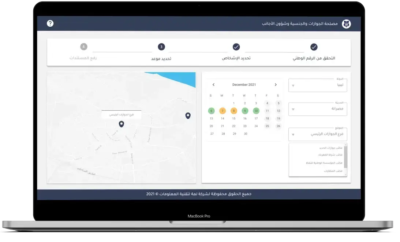Select orange date 7 in calendar
Screen dimensions: 400x242
click(222, 111)
